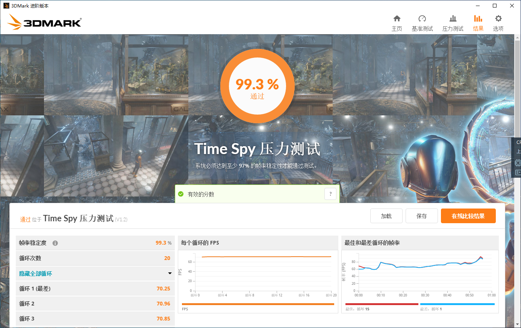The image size is (521, 328).
Task: Open the ? help button
Action: point(330,193)
